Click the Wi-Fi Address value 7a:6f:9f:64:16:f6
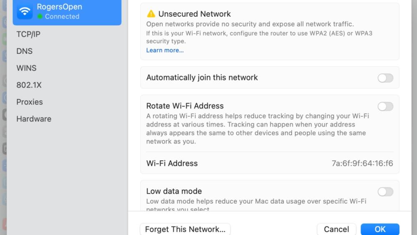The height and width of the screenshot is (235, 417). (362, 163)
